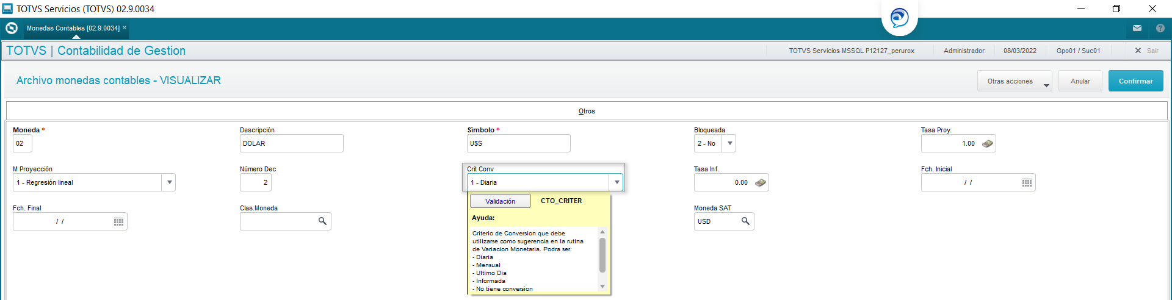Expand the Crit Conv dropdown arrow
The image size is (1172, 300).
click(617, 182)
